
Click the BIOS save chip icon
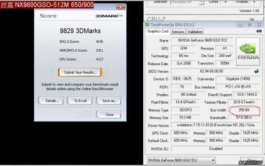click(257, 71)
